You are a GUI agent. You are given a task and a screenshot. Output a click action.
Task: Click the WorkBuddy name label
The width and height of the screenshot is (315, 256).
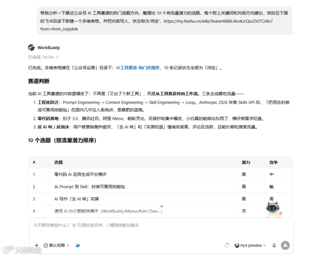pos(49,48)
